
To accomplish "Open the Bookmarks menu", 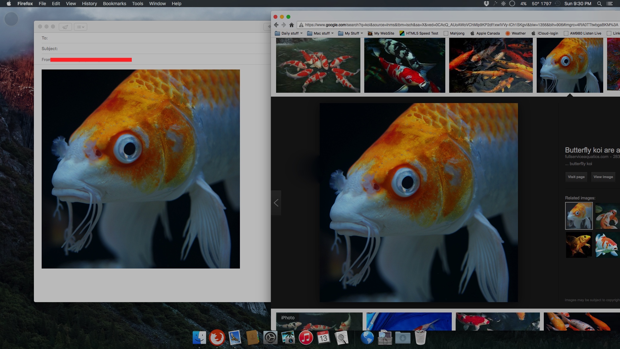I will click(x=114, y=4).
